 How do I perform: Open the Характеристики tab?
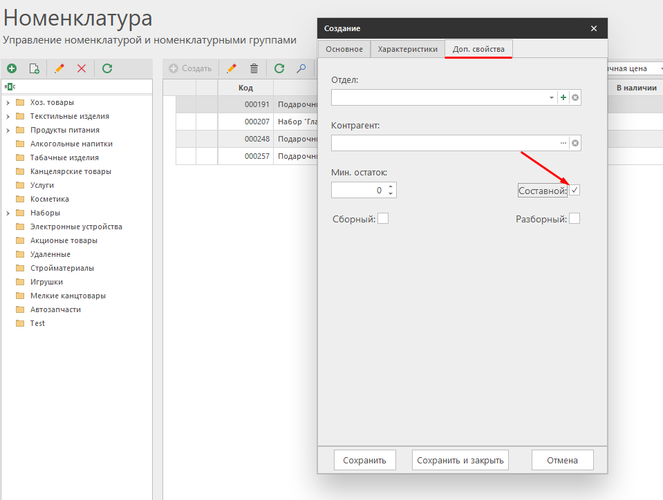[407, 49]
